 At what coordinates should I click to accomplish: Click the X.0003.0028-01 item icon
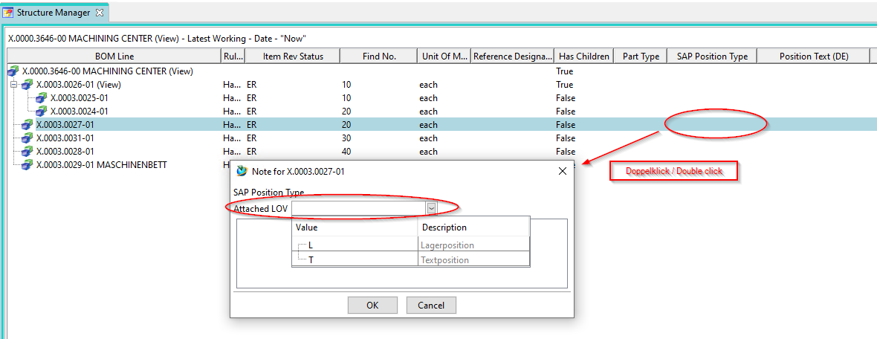[27, 152]
